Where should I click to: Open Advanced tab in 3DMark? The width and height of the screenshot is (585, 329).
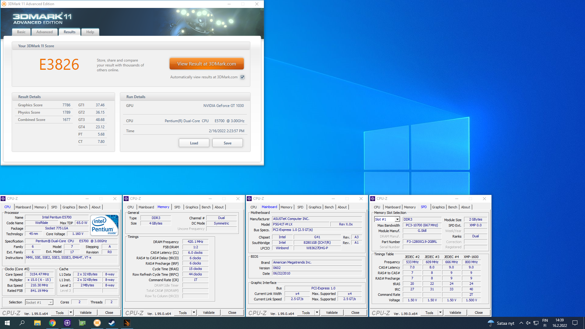(x=44, y=32)
